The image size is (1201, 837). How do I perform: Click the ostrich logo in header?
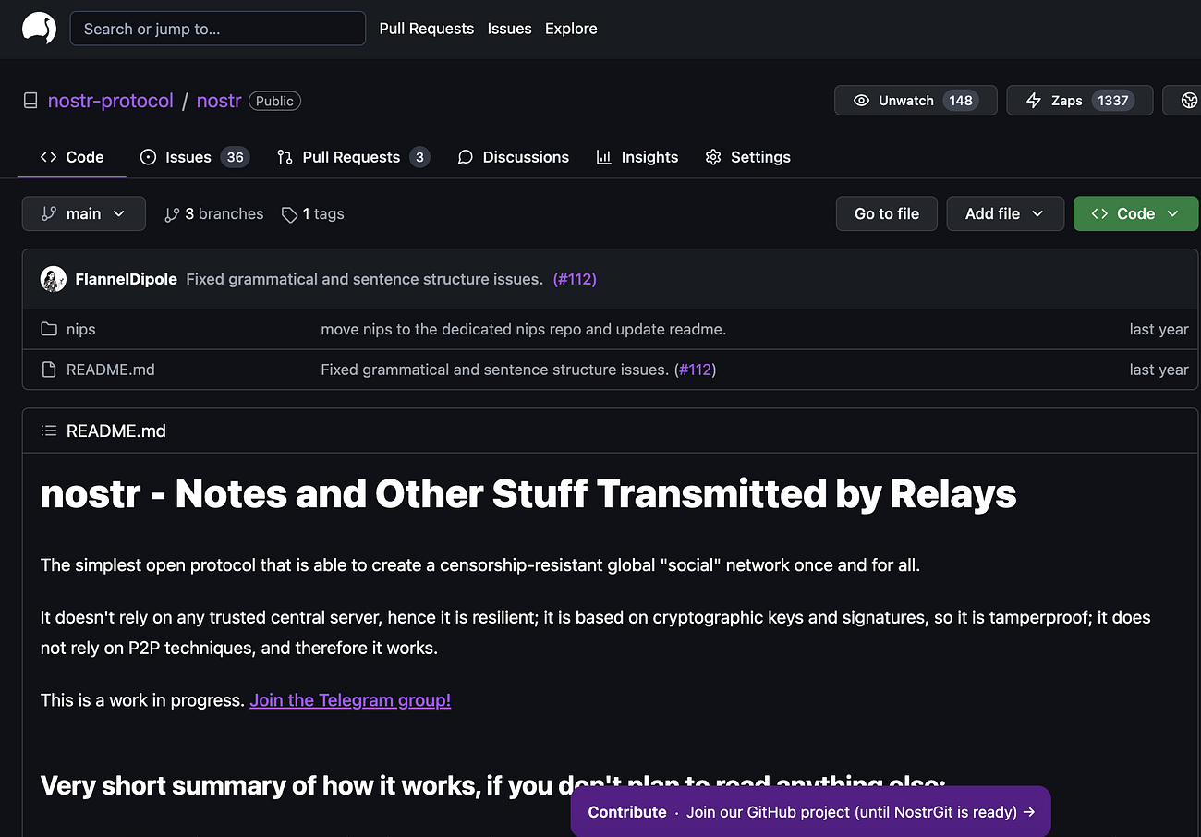pyautogui.click(x=40, y=29)
